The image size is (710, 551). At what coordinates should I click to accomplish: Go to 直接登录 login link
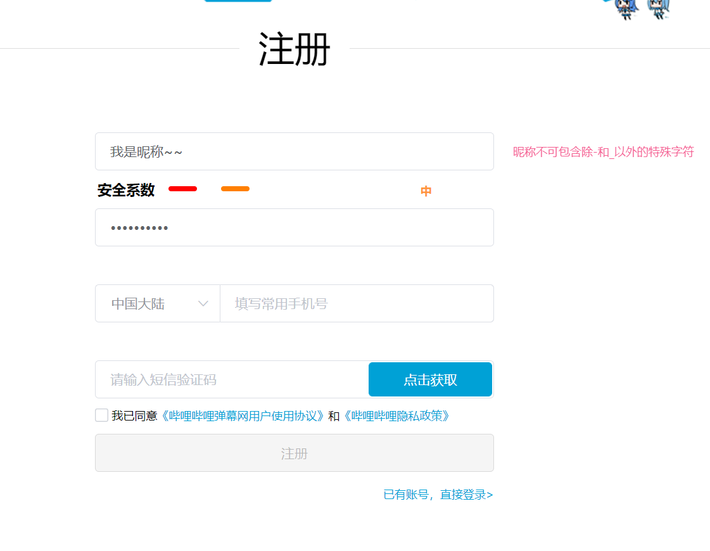coord(466,495)
